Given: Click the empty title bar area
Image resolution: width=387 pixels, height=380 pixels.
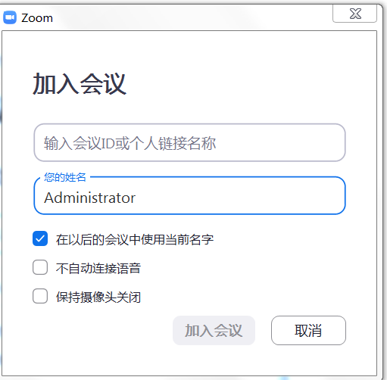Looking at the screenshot, I should click(x=192, y=17).
